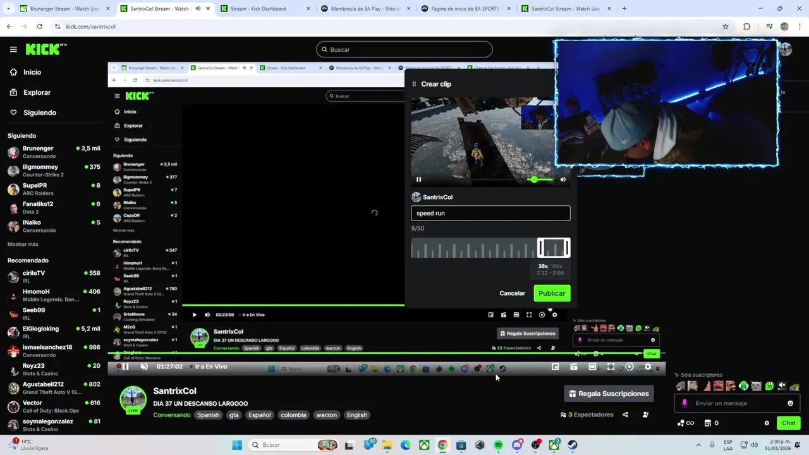Switch to Brunenger Stream browser tab

pyautogui.click(x=63, y=9)
